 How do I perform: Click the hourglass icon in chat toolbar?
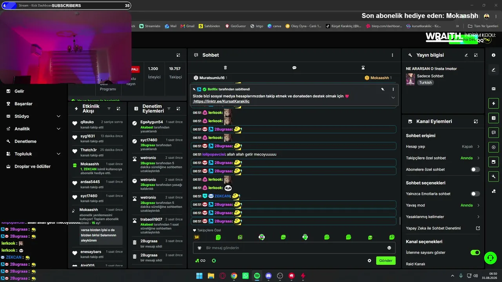click(363, 68)
